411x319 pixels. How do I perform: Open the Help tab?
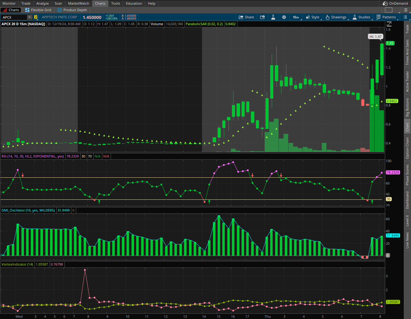click(x=152, y=3)
